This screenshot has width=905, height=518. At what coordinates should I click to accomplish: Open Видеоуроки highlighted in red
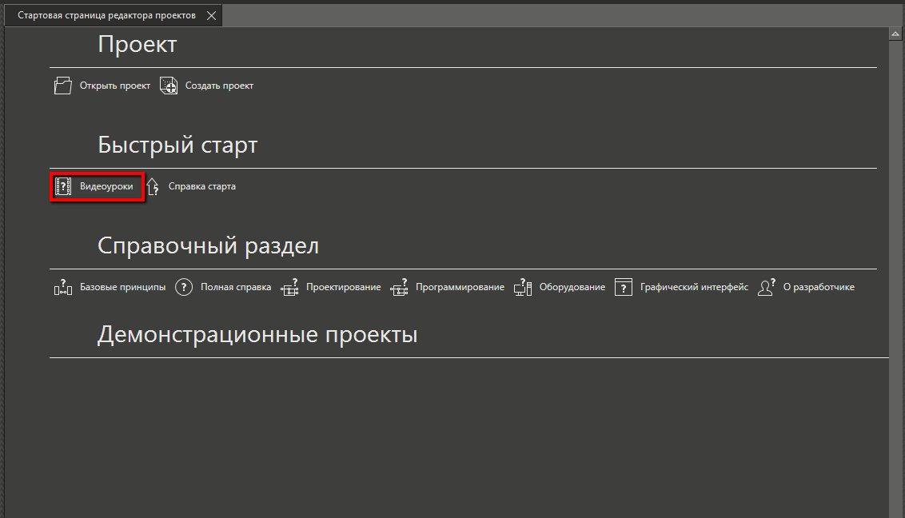click(96, 185)
